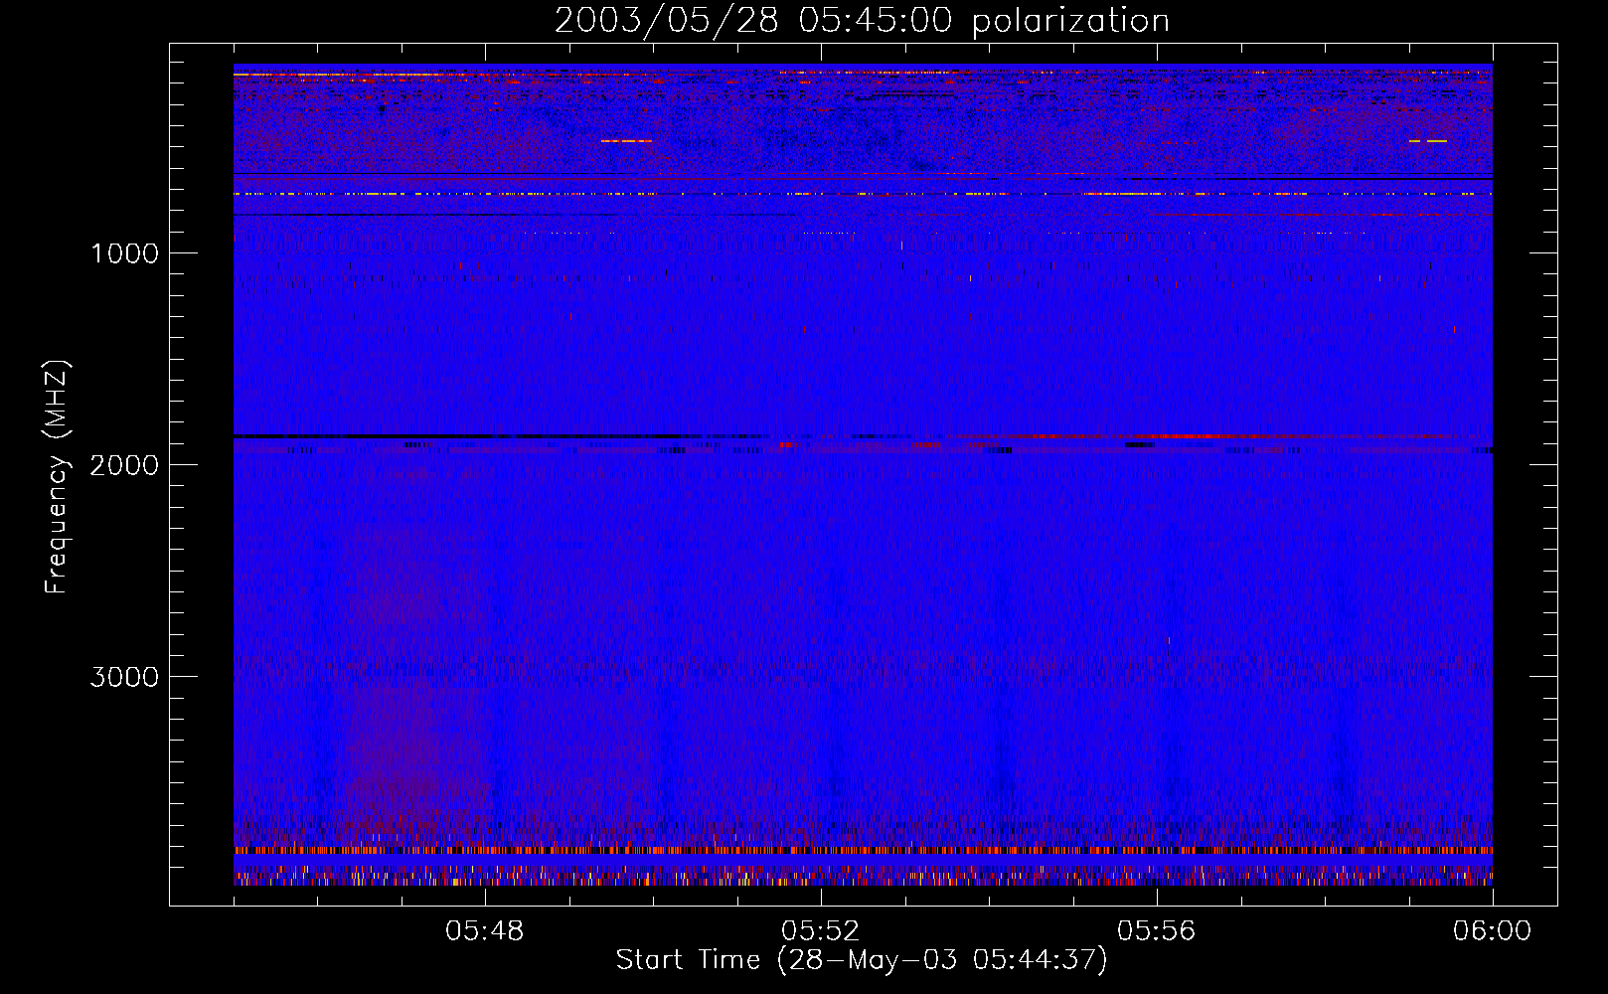Click the "2000" frequency tick label
The width and height of the screenshot is (1608, 994).
click(124, 465)
